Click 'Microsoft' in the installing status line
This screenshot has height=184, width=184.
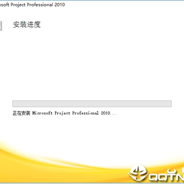coord(42,113)
